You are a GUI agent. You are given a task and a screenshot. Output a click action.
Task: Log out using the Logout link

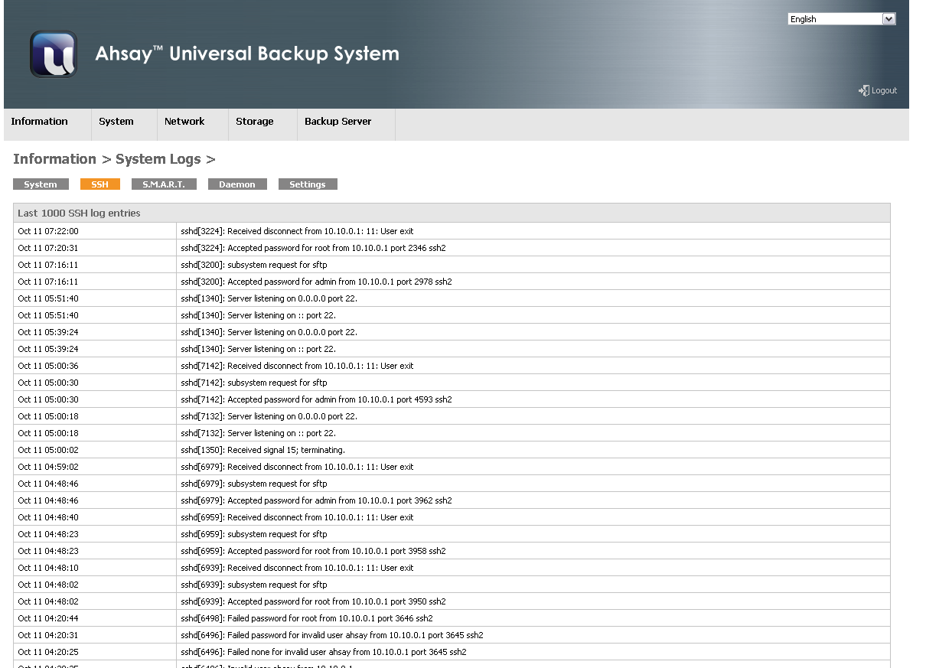(x=884, y=90)
